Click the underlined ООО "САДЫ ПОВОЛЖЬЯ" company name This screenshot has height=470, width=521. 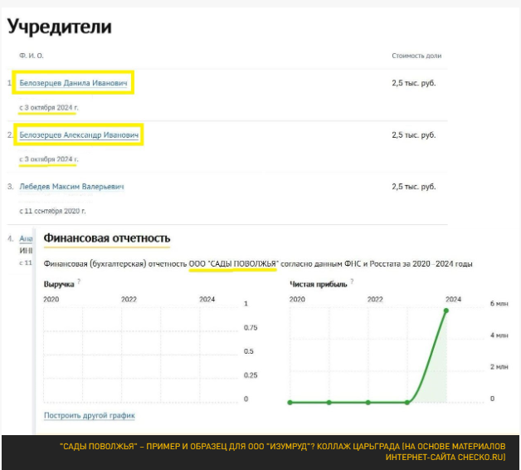coord(233,263)
